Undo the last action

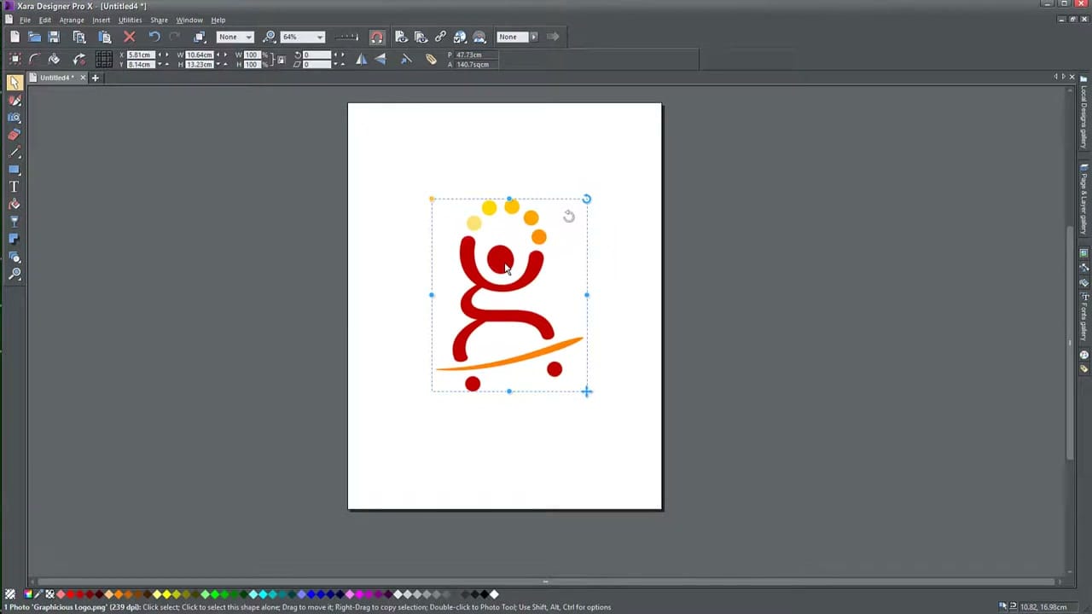(x=154, y=36)
